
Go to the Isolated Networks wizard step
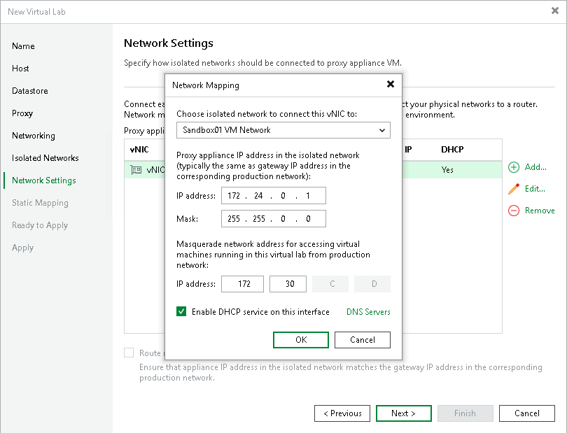tap(45, 158)
